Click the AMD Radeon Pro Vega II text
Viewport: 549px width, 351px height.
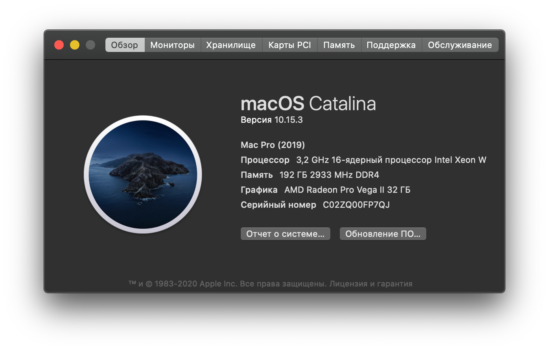pos(334,190)
